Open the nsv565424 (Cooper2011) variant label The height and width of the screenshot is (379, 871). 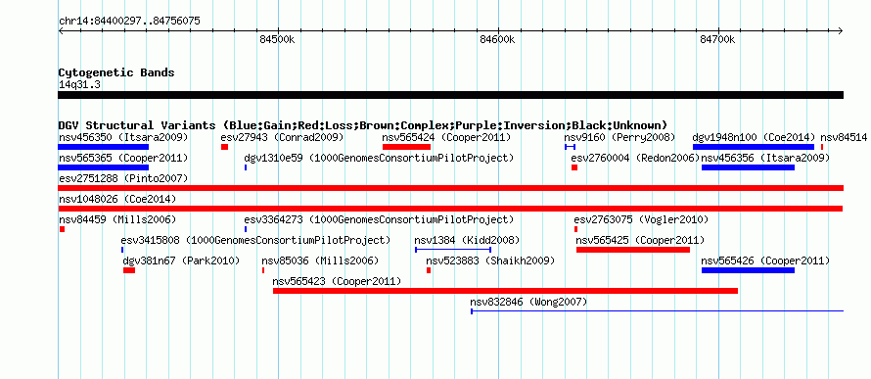click(x=446, y=137)
